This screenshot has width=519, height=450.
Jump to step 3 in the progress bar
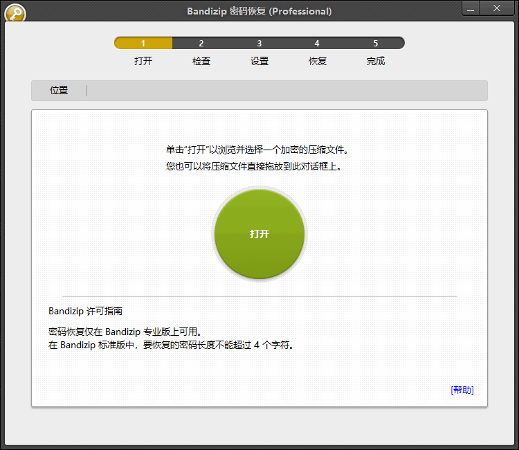point(259,43)
